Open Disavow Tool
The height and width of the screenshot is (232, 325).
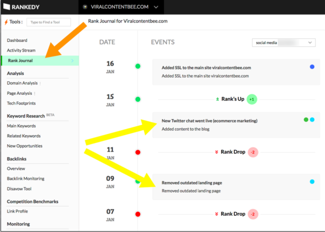pos(19,189)
